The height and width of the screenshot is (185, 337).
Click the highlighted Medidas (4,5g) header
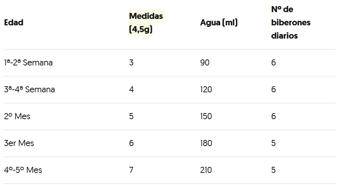click(146, 23)
